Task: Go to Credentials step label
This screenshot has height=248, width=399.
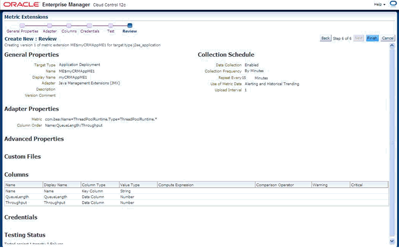Action: click(x=90, y=31)
